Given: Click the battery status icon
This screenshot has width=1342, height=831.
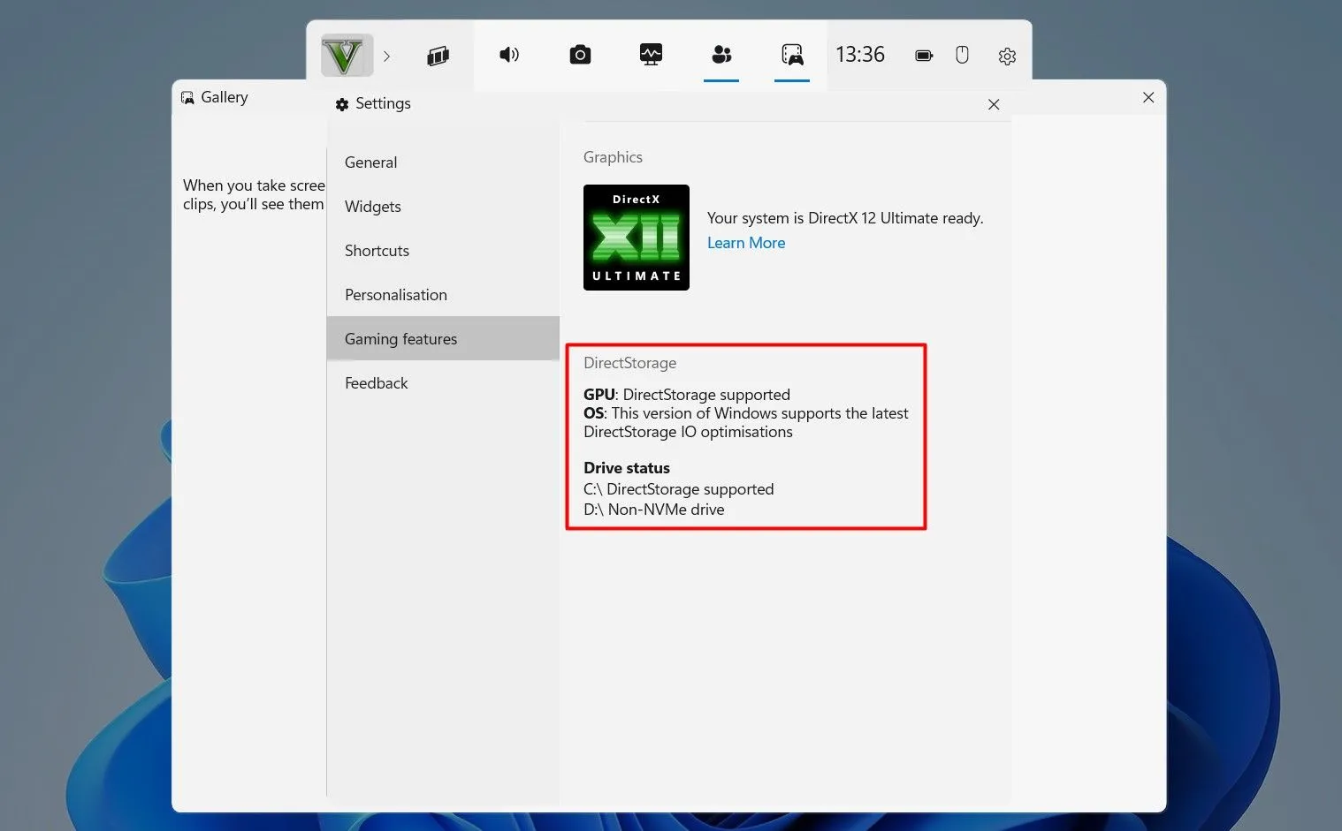Looking at the screenshot, I should coord(923,55).
